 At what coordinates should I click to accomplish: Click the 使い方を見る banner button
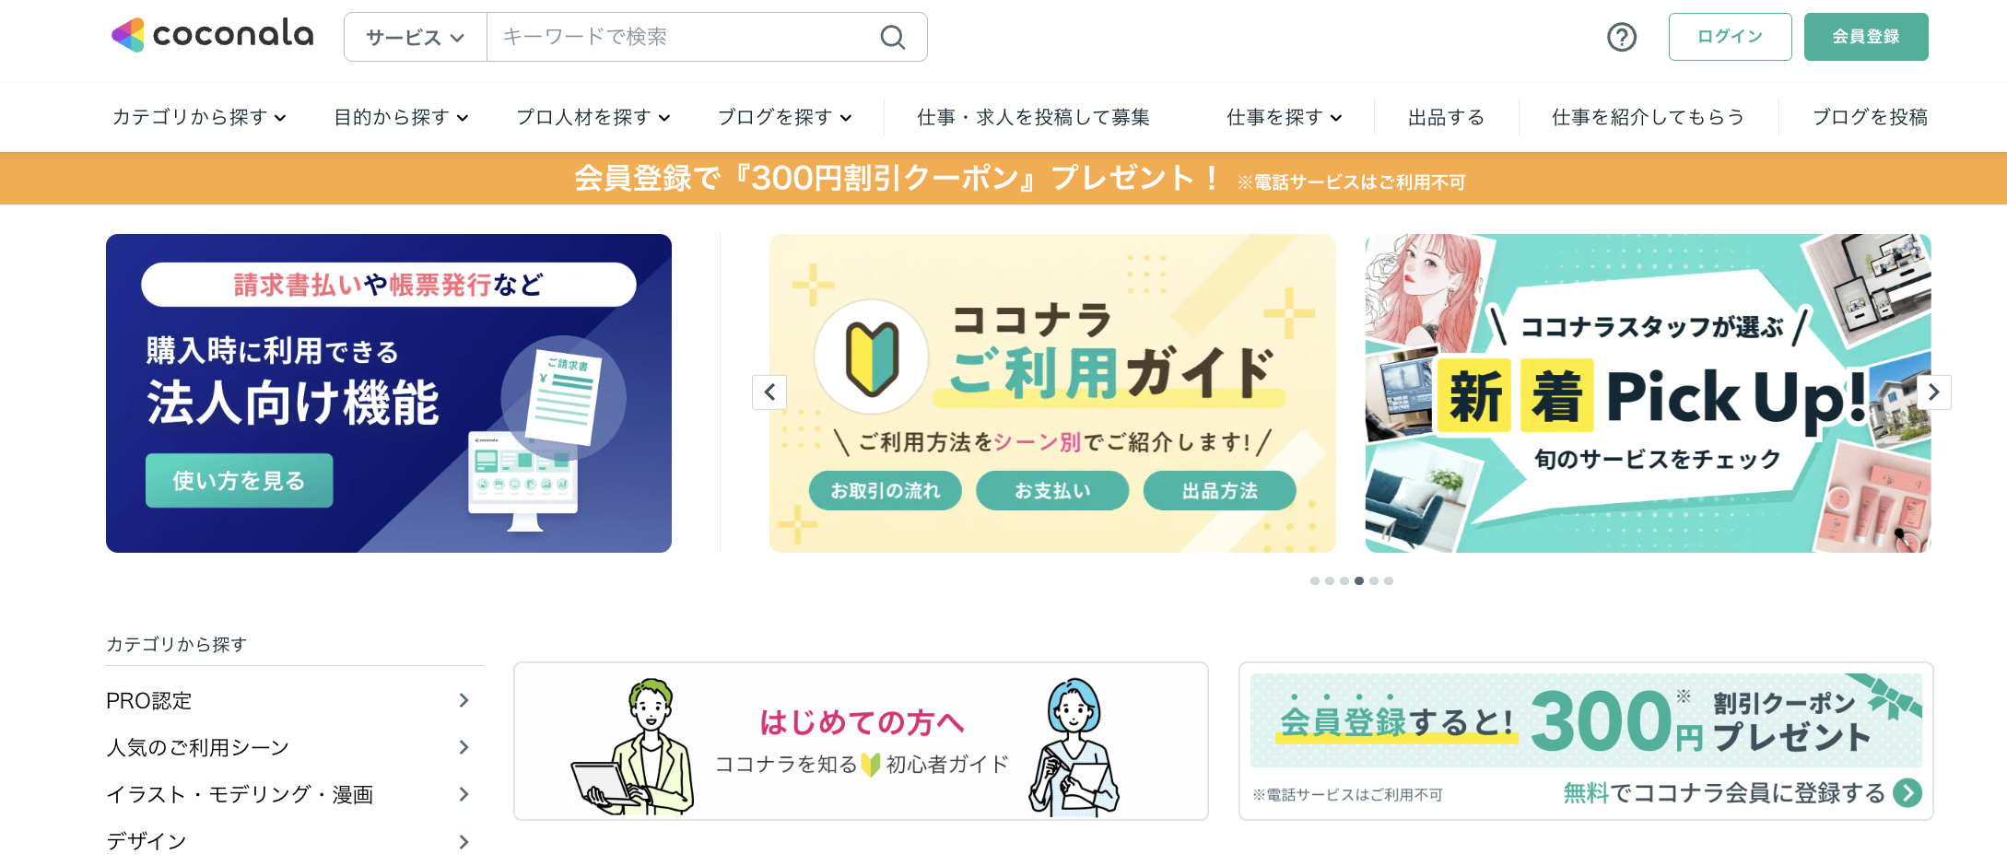point(239,480)
